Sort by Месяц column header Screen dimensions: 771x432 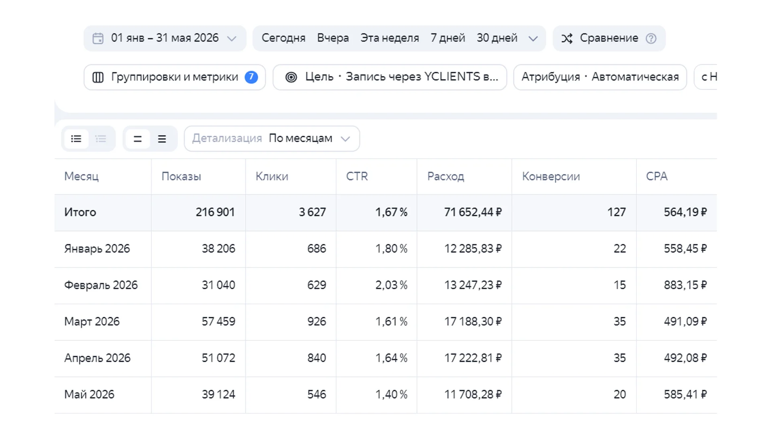pyautogui.click(x=82, y=177)
